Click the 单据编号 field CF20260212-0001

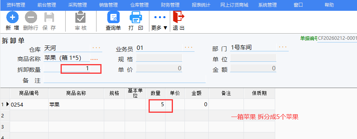click(337, 38)
